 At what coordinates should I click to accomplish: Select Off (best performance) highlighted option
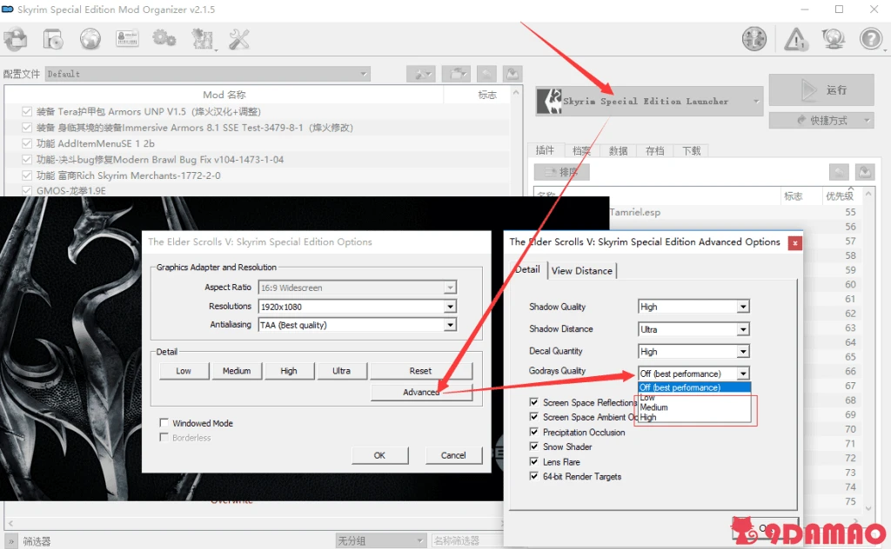pos(694,387)
